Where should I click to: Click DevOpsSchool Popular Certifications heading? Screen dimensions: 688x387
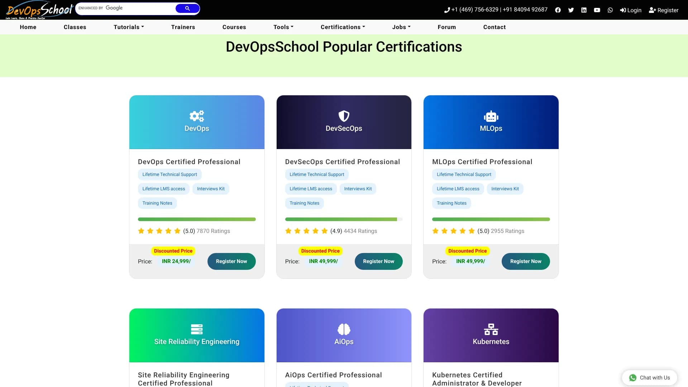[344, 47]
